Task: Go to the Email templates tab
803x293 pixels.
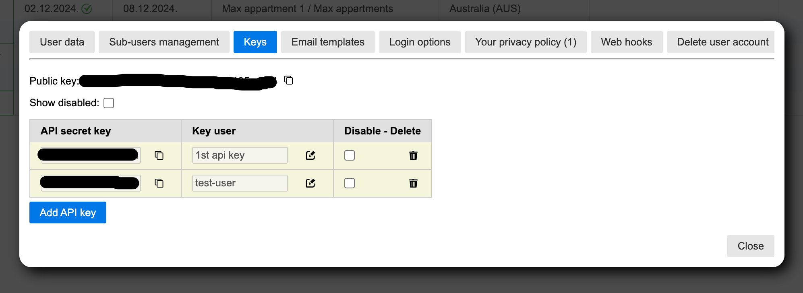Action: 328,42
